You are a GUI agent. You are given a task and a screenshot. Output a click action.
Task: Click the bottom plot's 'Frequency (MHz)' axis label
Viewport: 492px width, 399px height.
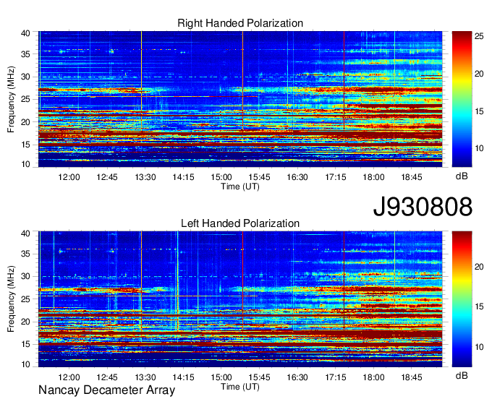(11, 299)
